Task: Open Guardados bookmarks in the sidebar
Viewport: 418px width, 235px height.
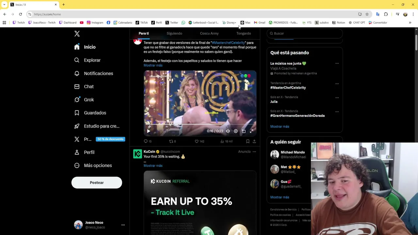Action: (x=90, y=113)
